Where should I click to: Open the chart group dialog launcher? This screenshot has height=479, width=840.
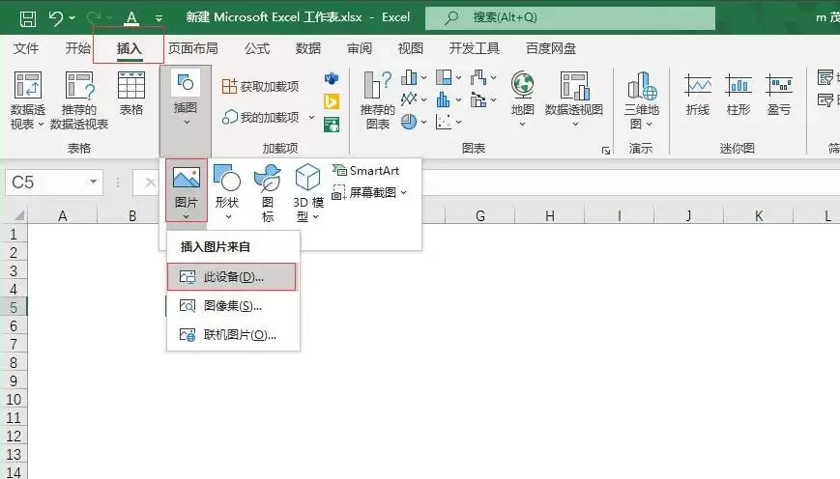606,151
